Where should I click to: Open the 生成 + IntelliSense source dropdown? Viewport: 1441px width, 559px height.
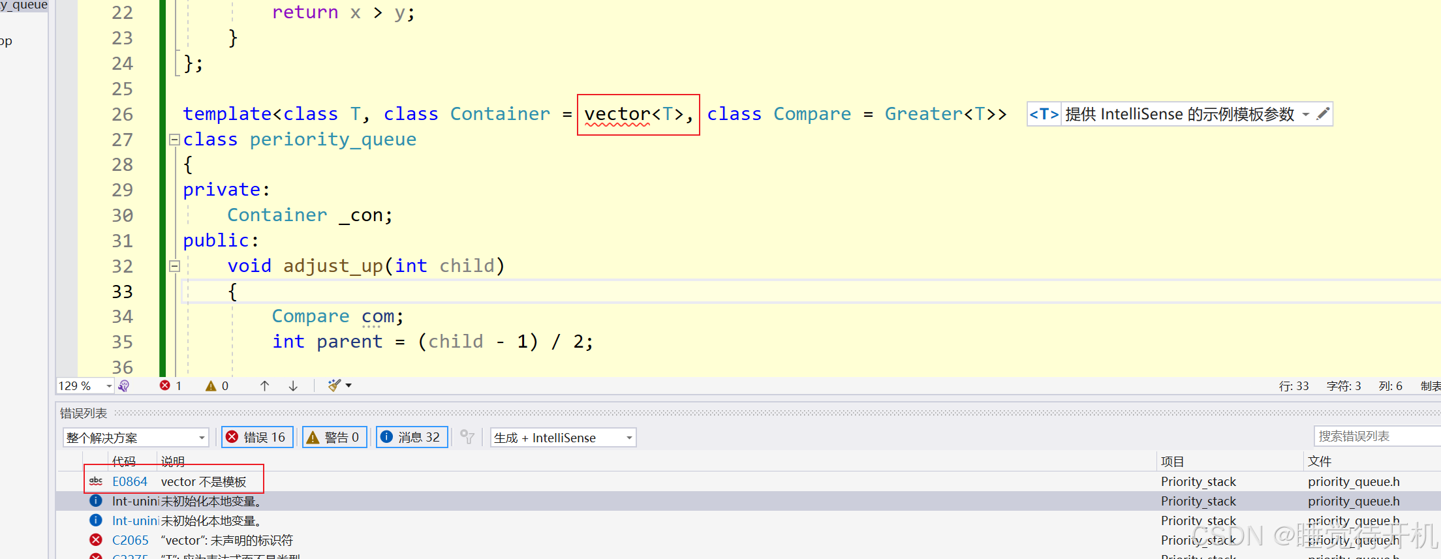563,437
